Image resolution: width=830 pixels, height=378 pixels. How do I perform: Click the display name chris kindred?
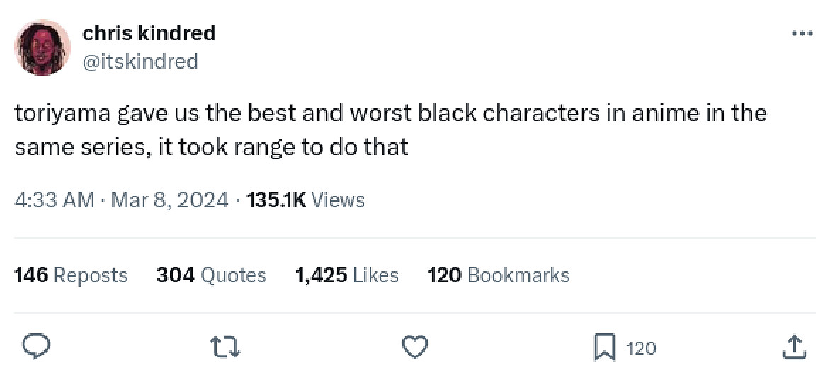click(x=149, y=33)
